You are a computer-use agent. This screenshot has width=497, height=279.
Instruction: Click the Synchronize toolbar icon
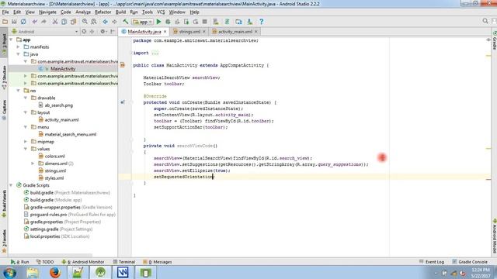click(23, 22)
